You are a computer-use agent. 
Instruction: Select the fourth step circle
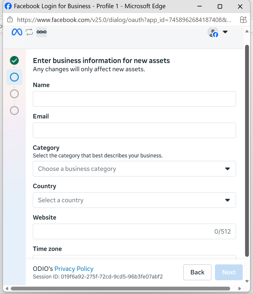(x=14, y=111)
